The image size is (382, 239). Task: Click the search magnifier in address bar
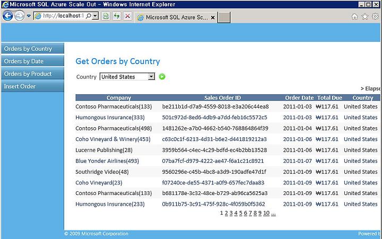coord(89,16)
